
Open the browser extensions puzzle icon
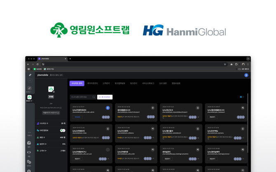pyautogui.click(x=237, y=64)
